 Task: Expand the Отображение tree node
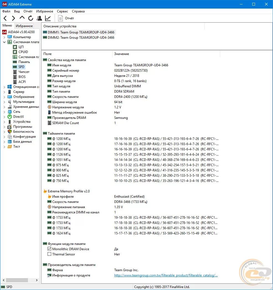click(4, 97)
